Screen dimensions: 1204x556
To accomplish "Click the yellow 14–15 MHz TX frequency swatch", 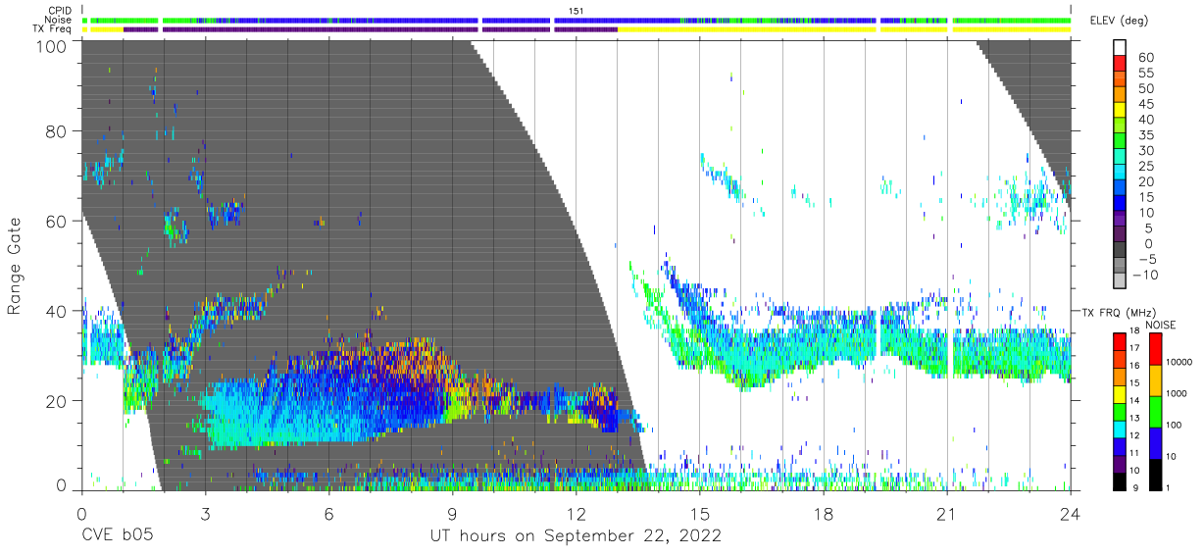I will click(x=1119, y=393).
